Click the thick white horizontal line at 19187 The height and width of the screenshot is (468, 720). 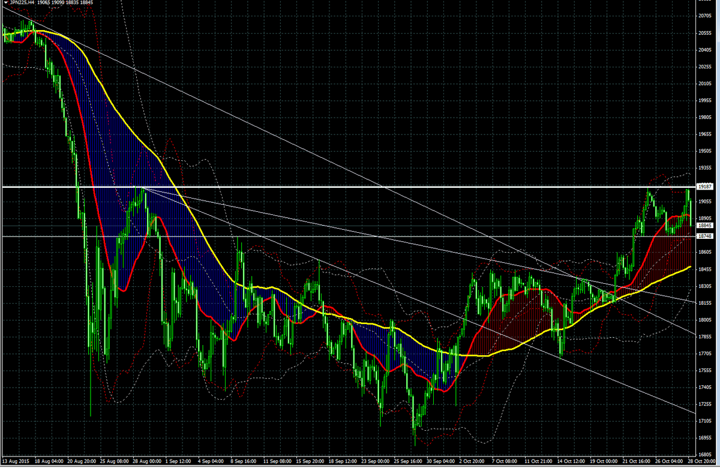pyautogui.click(x=348, y=187)
